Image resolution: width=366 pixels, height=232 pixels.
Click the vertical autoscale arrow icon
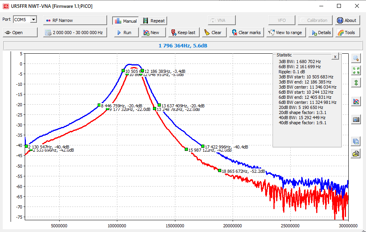(x=356, y=83)
